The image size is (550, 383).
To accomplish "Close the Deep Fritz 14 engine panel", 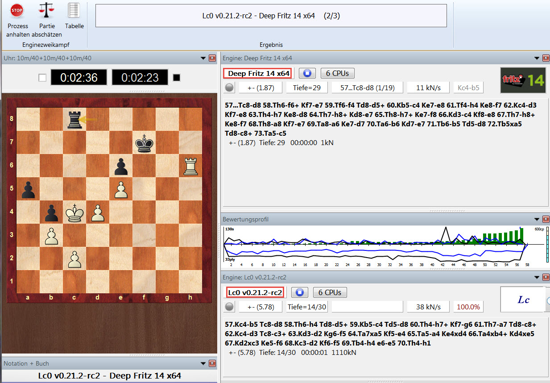I will (546, 58).
